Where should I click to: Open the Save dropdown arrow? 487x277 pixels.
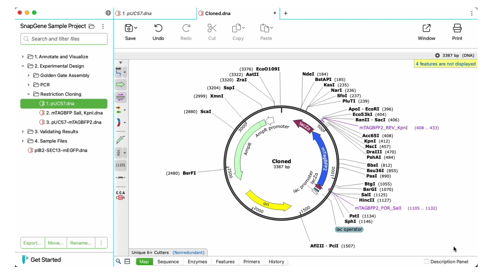pyautogui.click(x=136, y=28)
